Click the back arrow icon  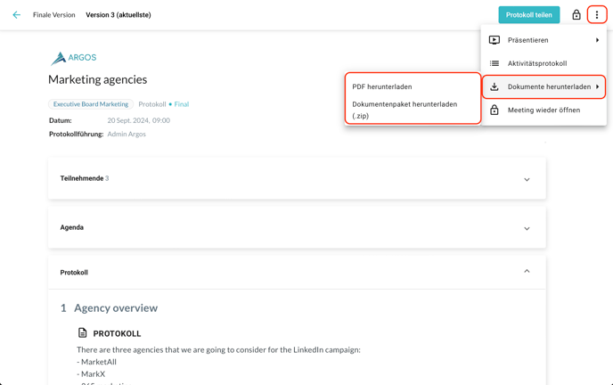click(x=16, y=15)
